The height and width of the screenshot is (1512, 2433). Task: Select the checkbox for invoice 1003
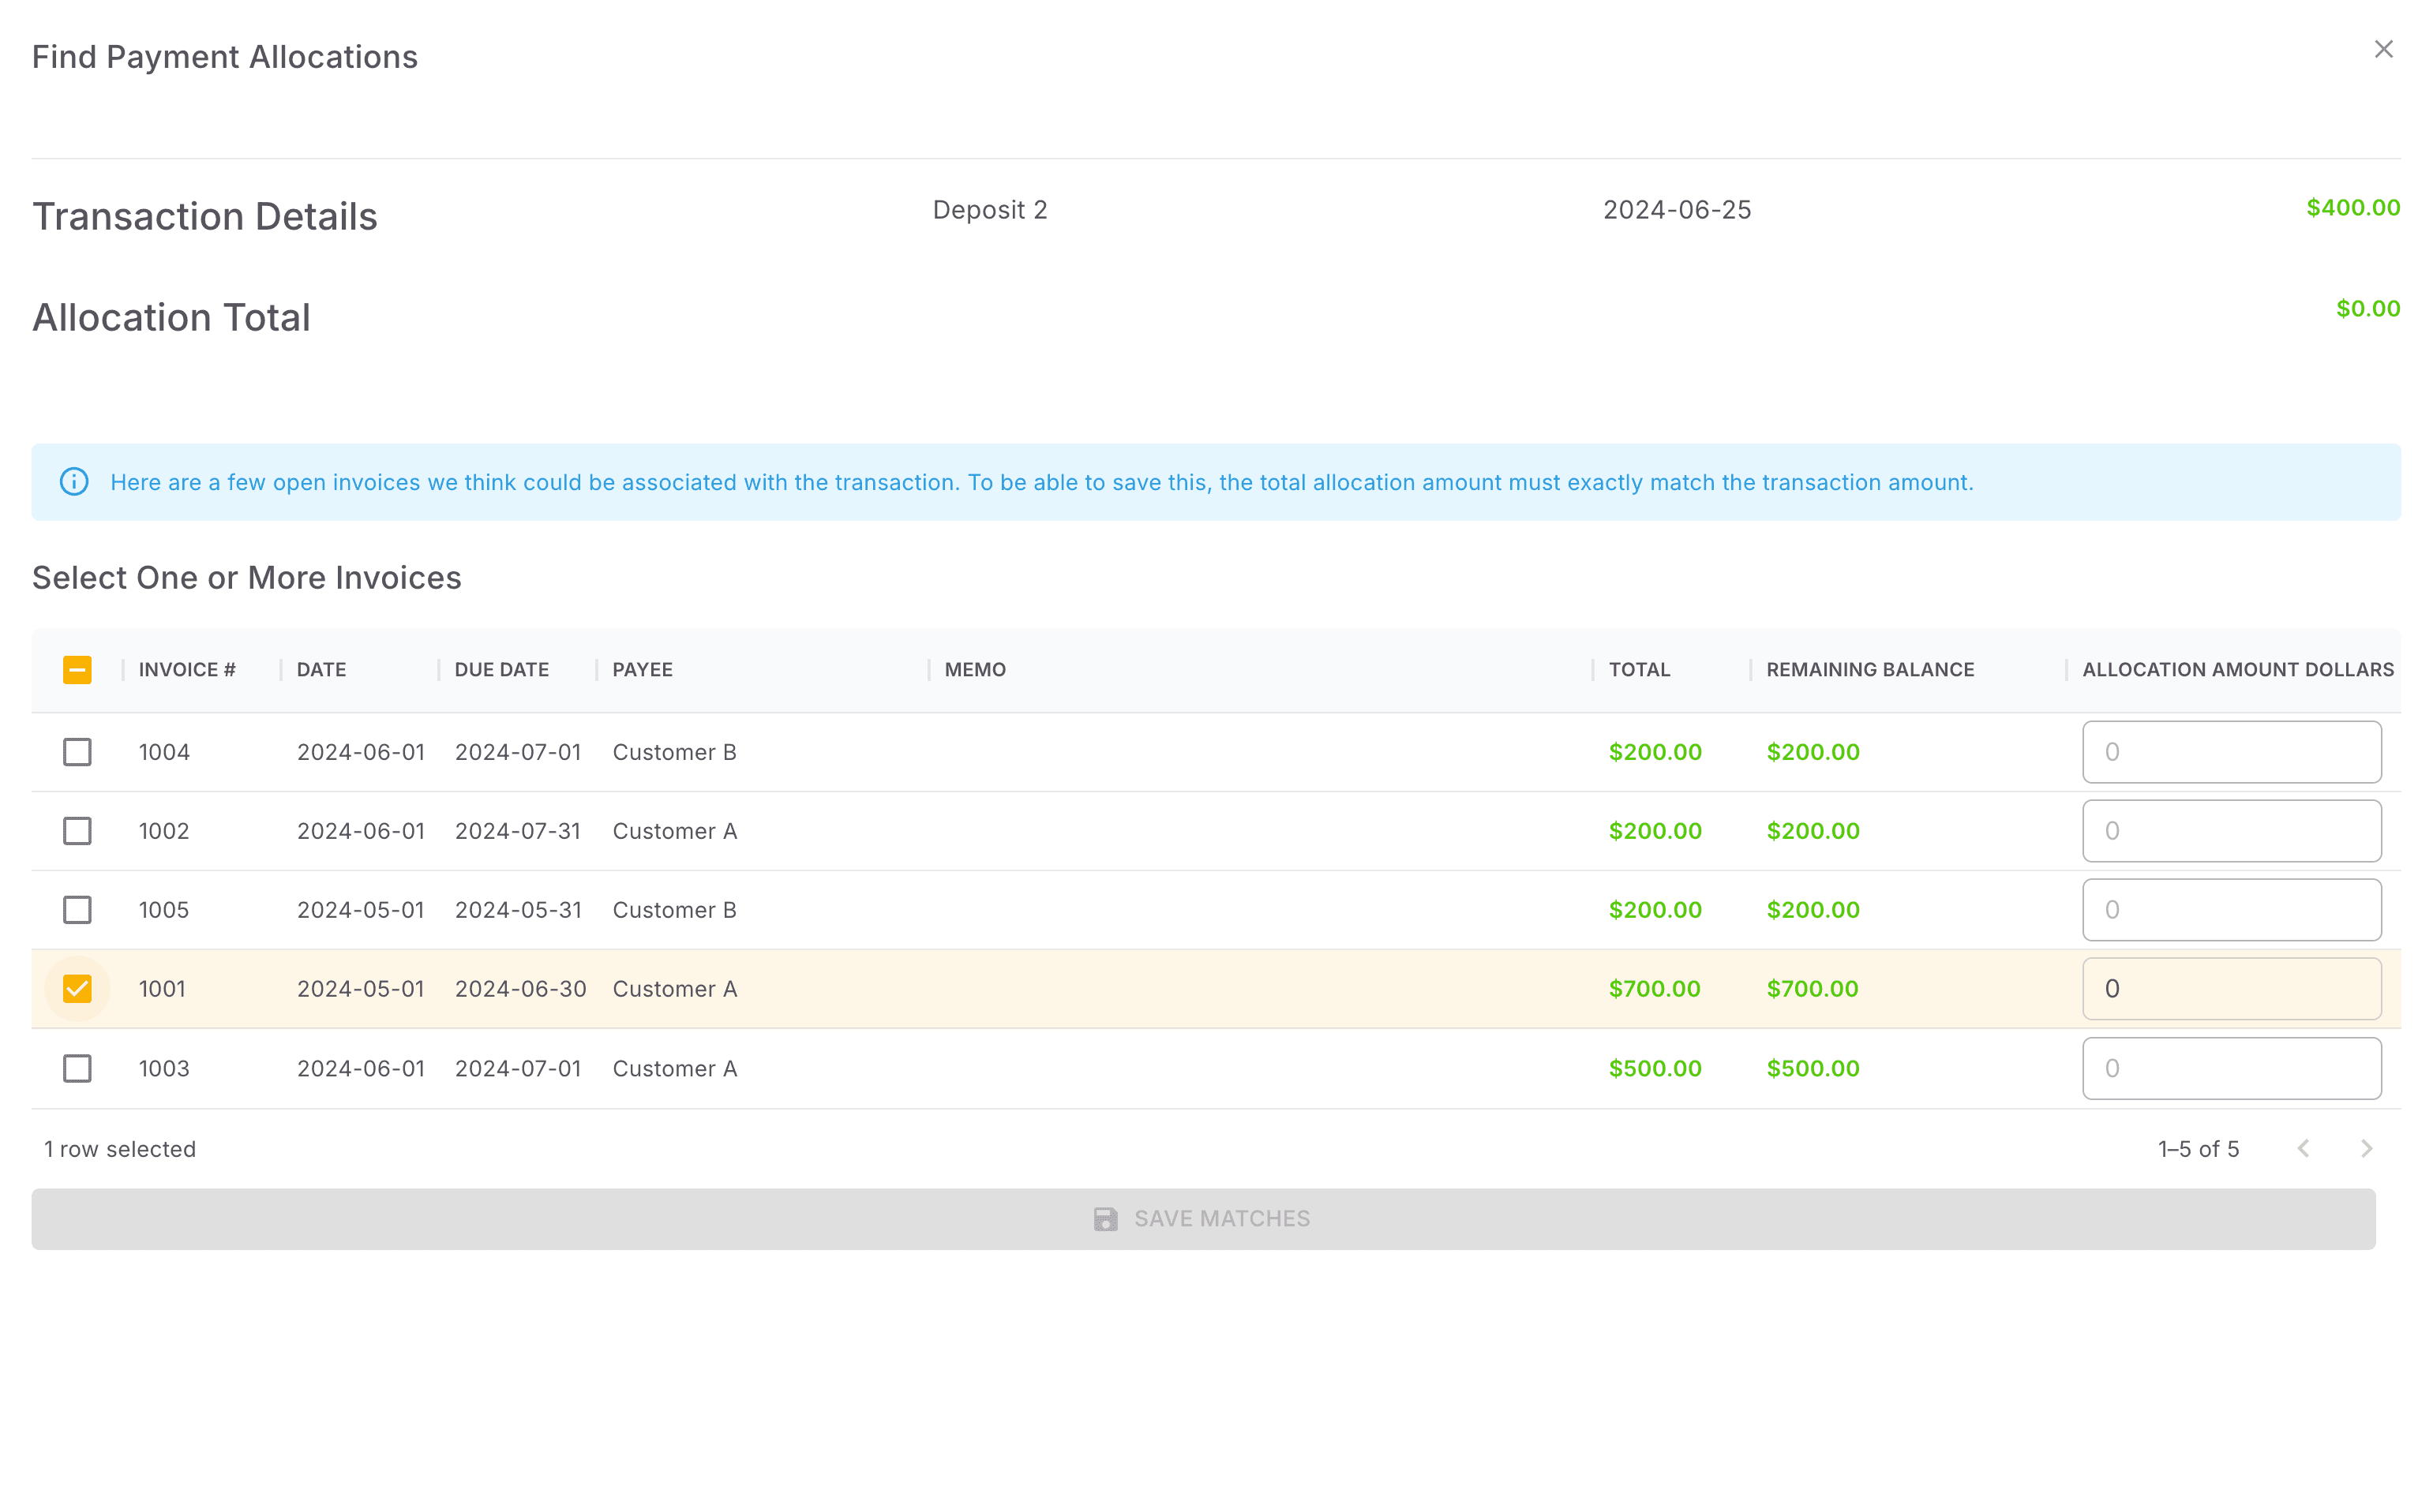[77, 1068]
